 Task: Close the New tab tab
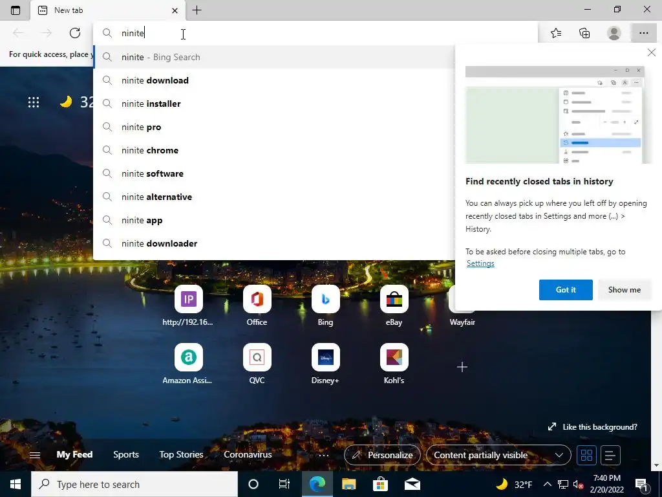[175, 10]
